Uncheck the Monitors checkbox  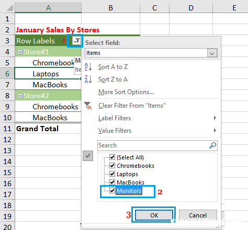[x=112, y=191]
